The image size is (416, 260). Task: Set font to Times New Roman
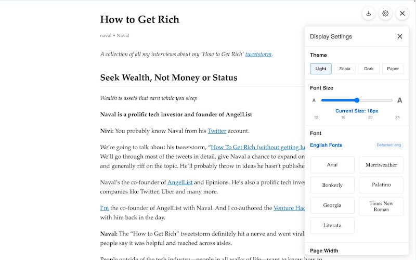point(381,206)
